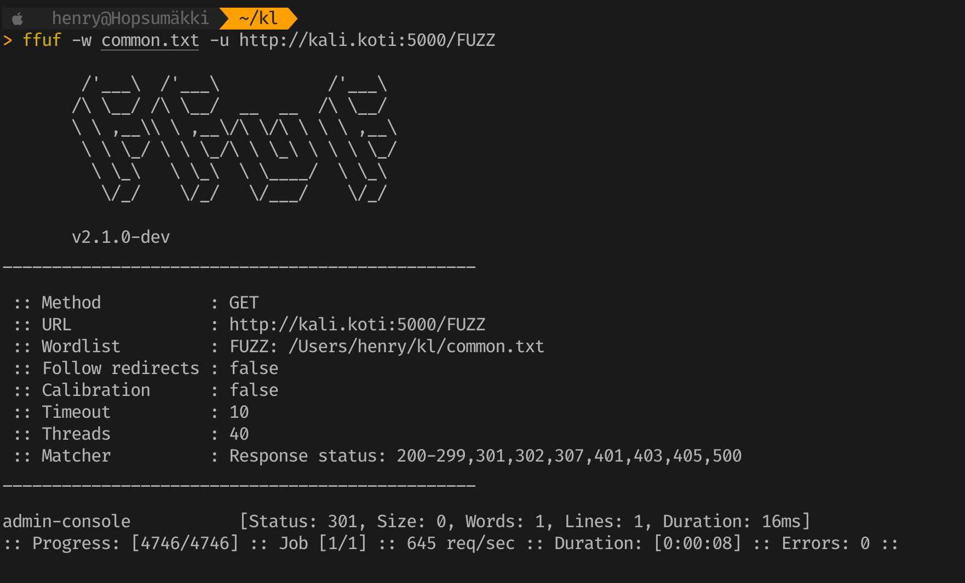Click the orange ~/kl path segment
This screenshot has width=965, height=583.
pyautogui.click(x=259, y=19)
